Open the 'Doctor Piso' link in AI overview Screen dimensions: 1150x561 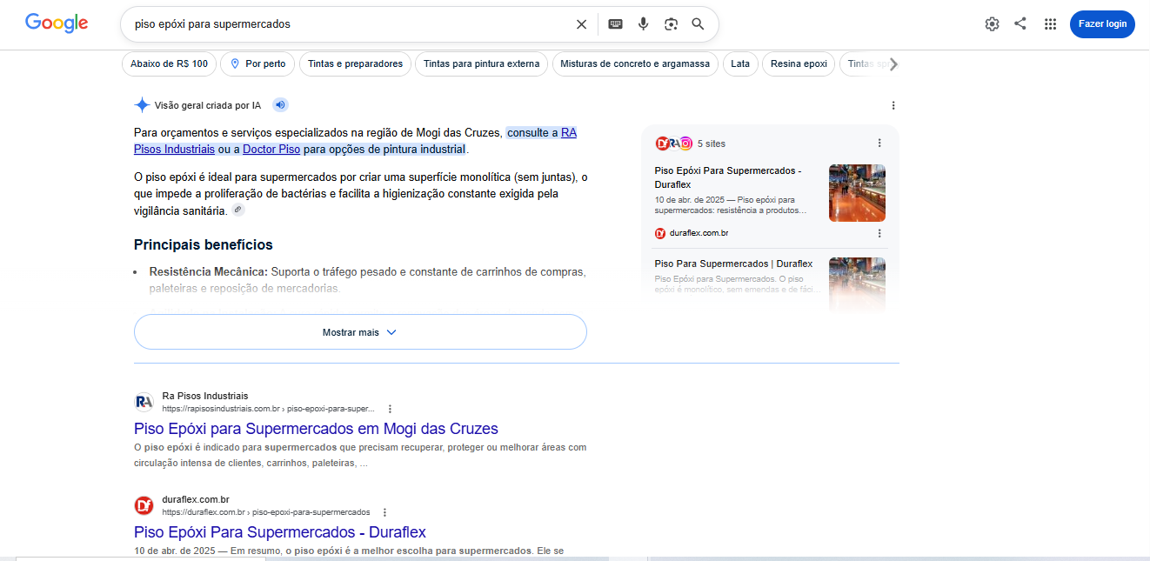point(271,150)
